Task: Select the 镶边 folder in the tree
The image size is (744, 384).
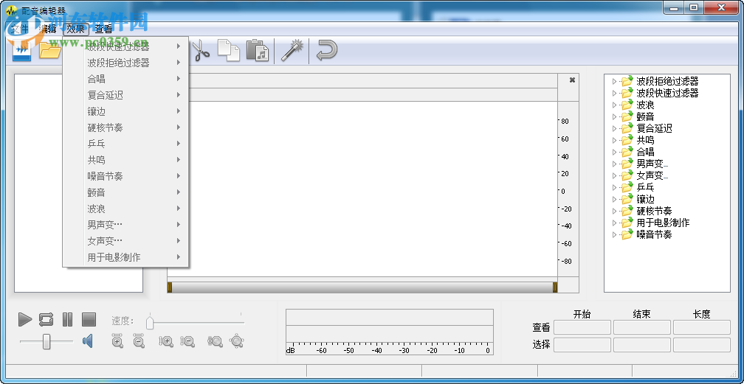Action: point(638,199)
